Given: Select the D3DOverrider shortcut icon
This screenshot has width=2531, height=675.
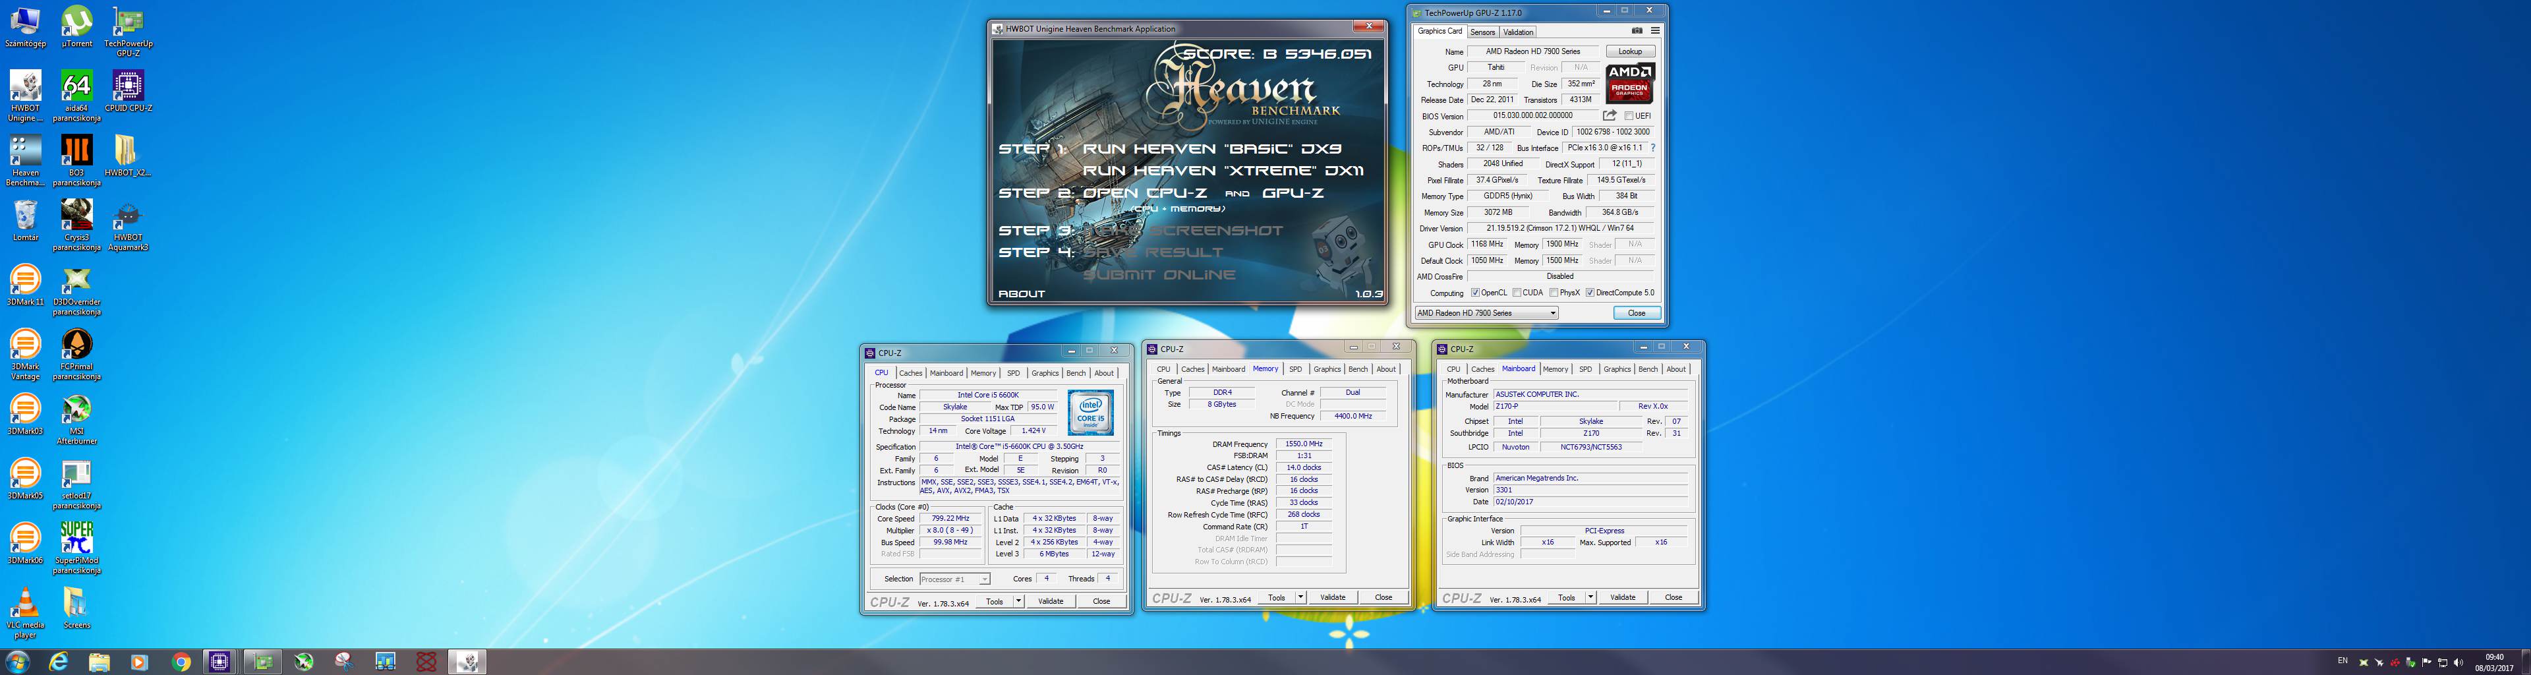Looking at the screenshot, I should coord(76,290).
